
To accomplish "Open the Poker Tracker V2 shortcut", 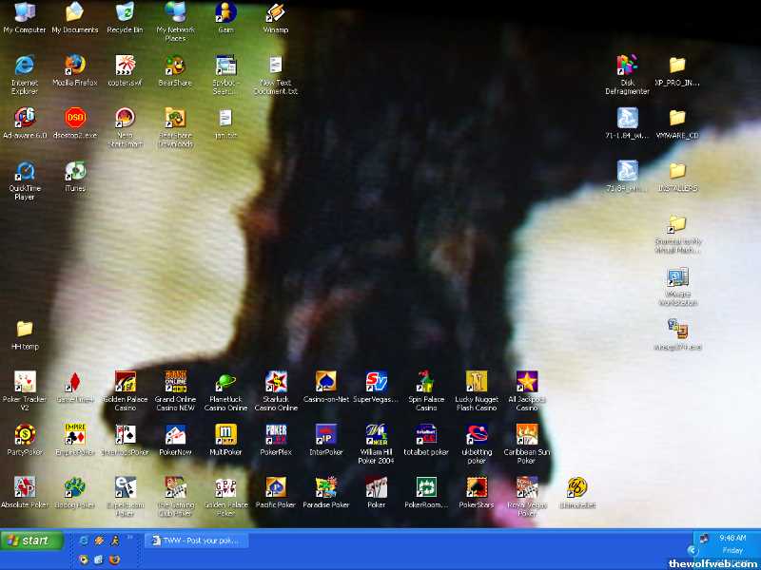I will (x=25, y=383).
